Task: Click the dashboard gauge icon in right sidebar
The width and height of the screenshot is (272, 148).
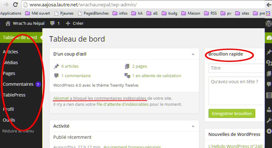Action: pos(269,37)
